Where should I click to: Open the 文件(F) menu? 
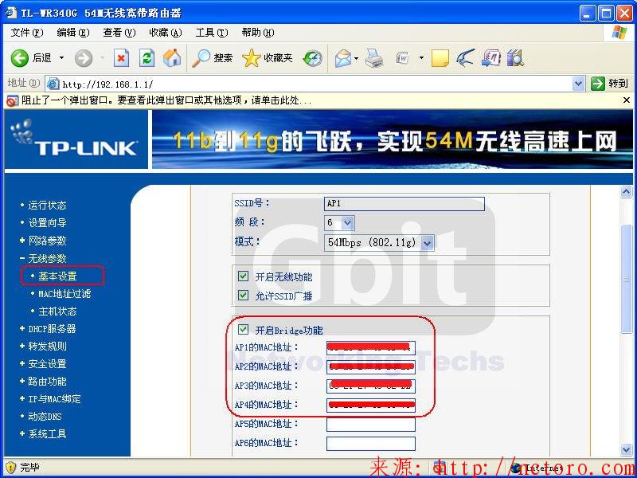pyautogui.click(x=27, y=33)
